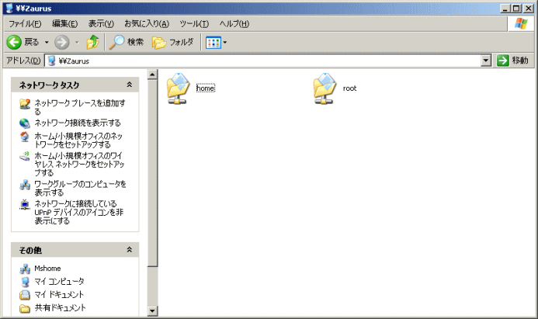Viewport: 538px width, 319px height.
Task: Open 共有ドキュメント link
Action: [x=60, y=307]
